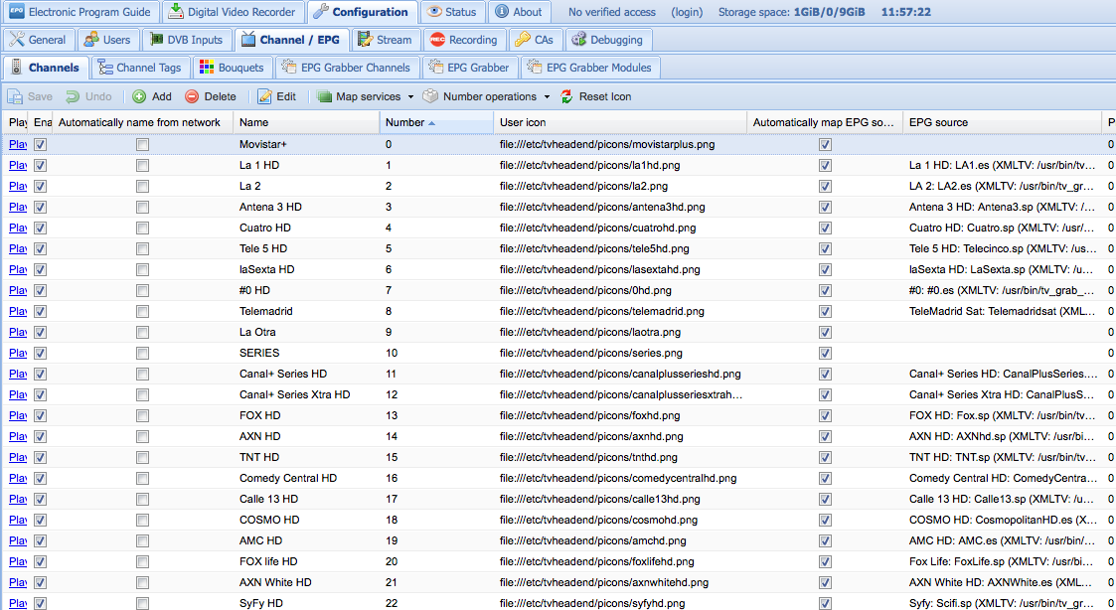Click the red Delete icon
Image resolution: width=1116 pixels, height=610 pixels.
coord(192,96)
